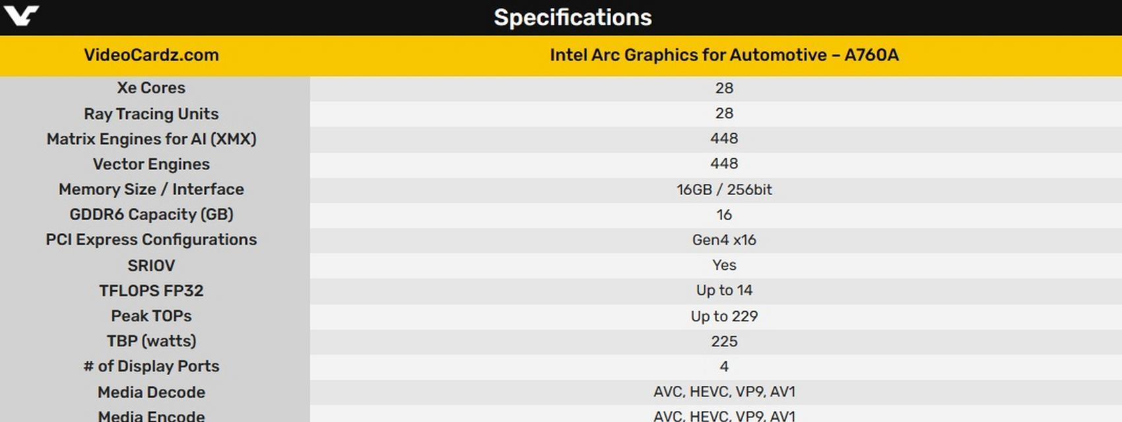
Task: Click the SRIOV row label
Action: pyautogui.click(x=151, y=265)
